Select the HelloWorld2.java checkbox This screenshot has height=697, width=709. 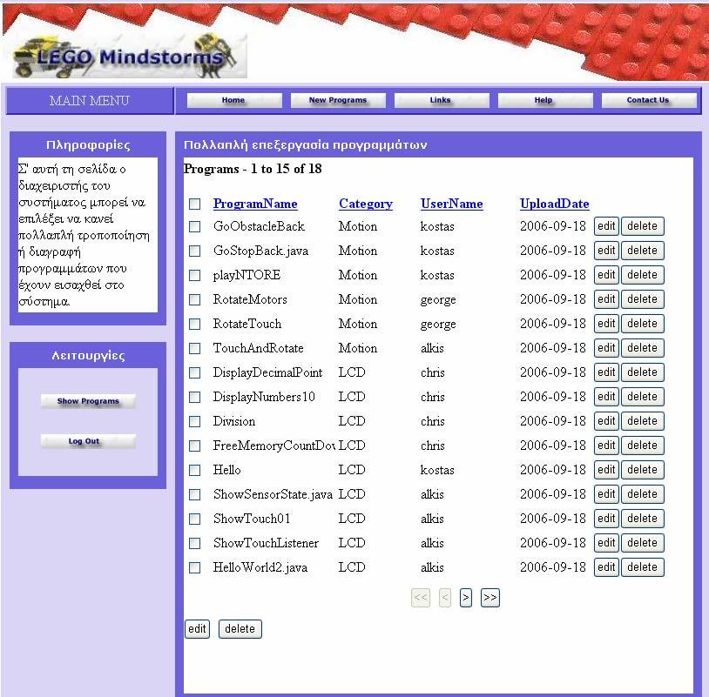(x=194, y=567)
